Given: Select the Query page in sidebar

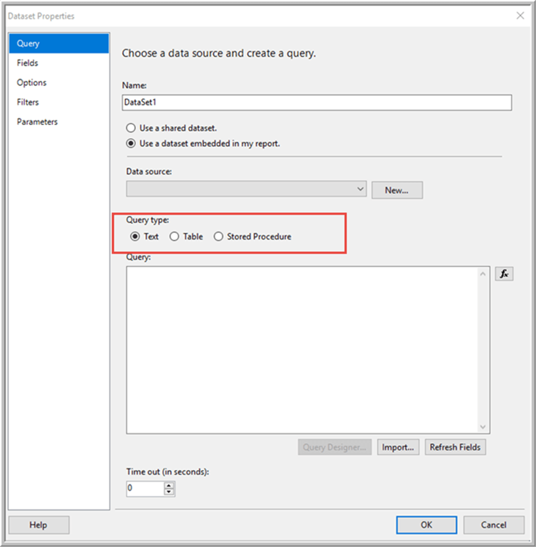Looking at the screenshot, I should pos(59,43).
